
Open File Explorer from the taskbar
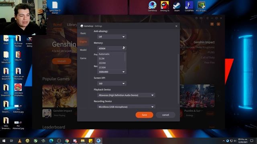click(83, 141)
